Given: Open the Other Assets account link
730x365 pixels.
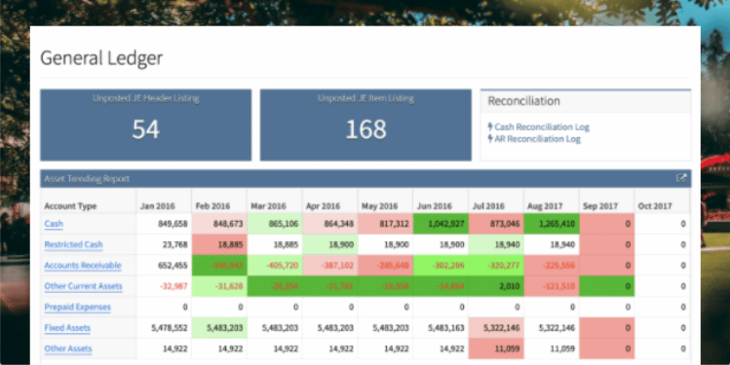Looking at the screenshot, I should (68, 348).
